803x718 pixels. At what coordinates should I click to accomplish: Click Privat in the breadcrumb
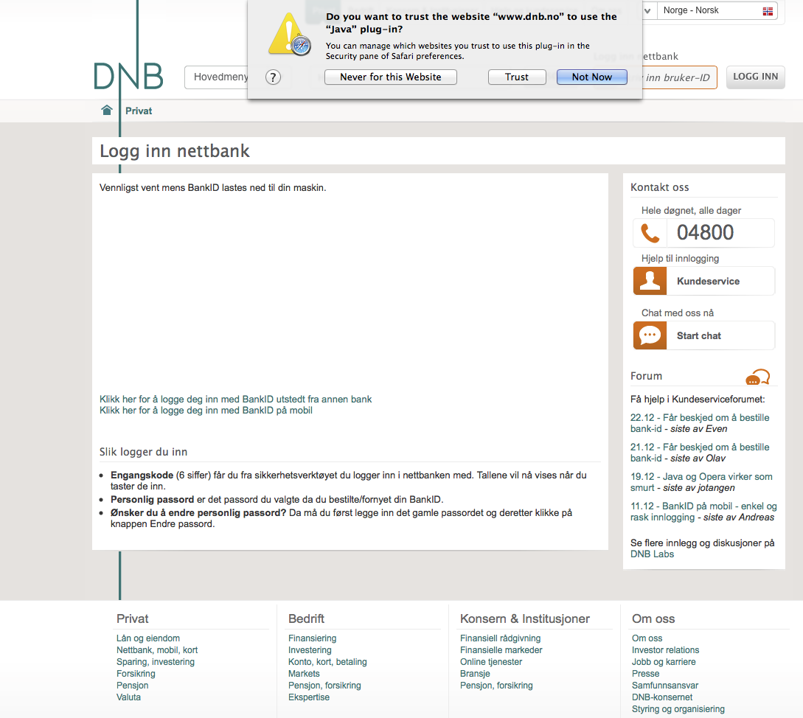point(139,111)
